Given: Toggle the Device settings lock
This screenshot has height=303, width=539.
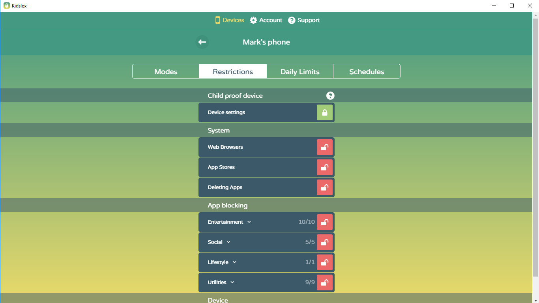Looking at the screenshot, I should (325, 112).
